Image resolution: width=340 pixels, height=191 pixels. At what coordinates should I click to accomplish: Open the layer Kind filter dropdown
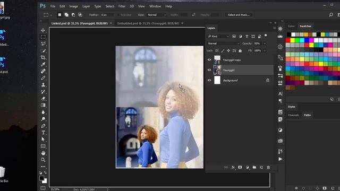tap(218, 37)
